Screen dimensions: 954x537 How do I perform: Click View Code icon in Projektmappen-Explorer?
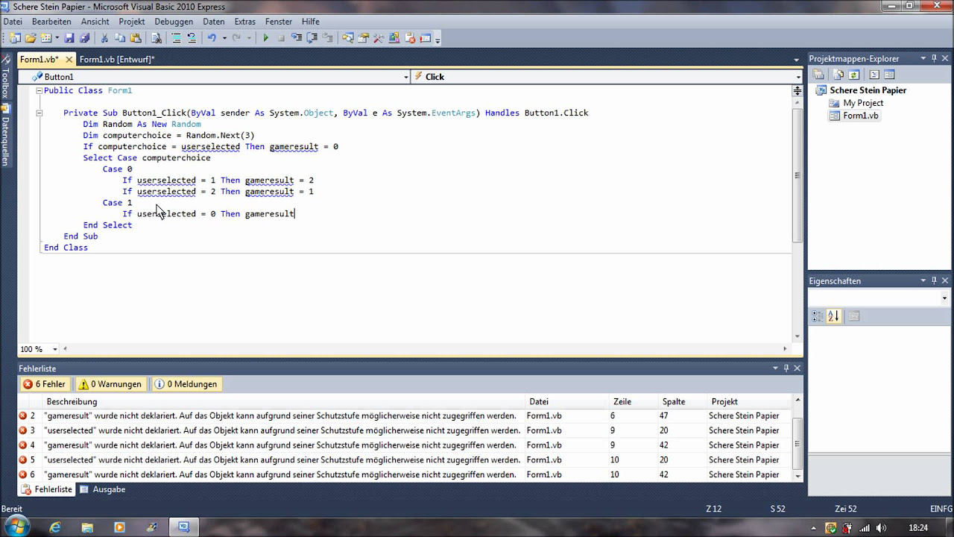tap(874, 75)
